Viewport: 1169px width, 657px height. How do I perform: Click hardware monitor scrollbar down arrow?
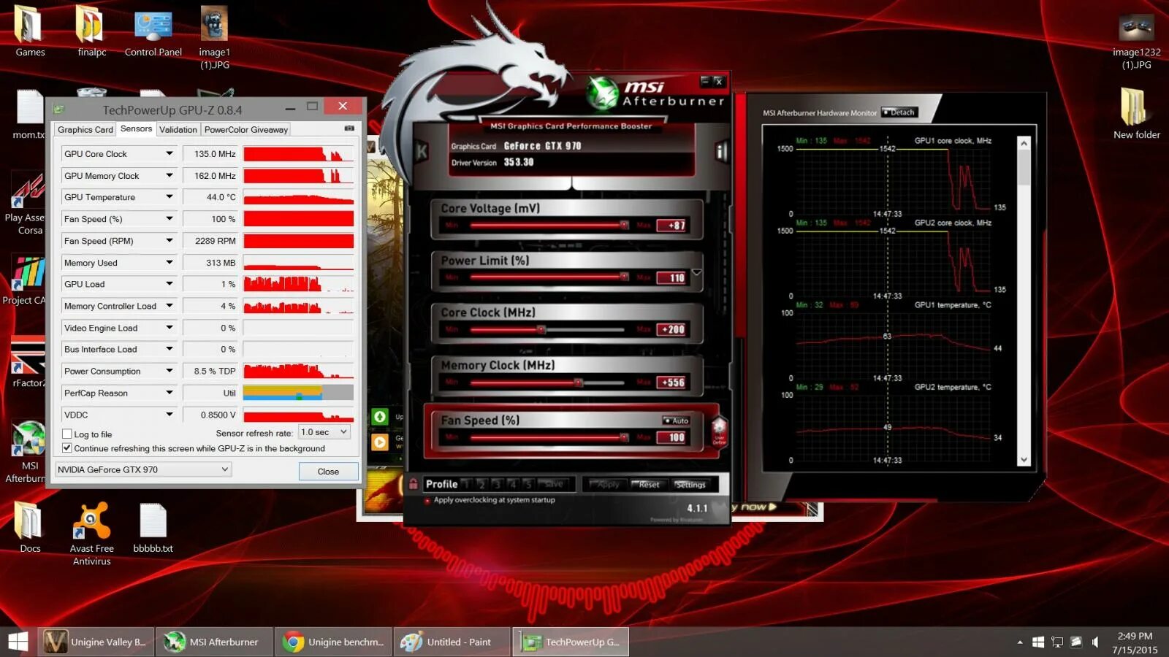pos(1024,460)
